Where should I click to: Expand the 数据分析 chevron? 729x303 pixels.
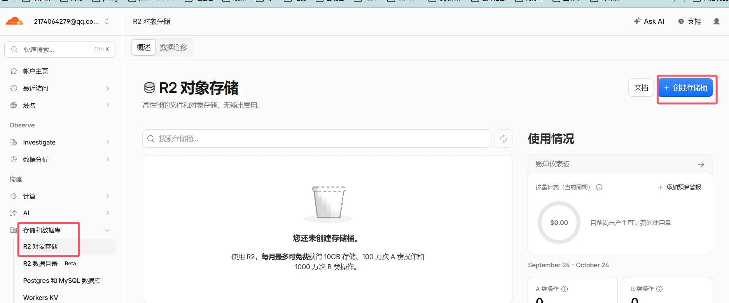(x=108, y=159)
